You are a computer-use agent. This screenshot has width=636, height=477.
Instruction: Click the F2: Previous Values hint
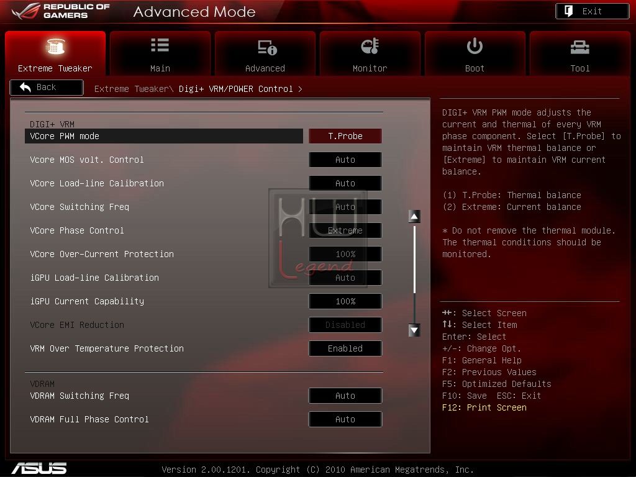[489, 372]
